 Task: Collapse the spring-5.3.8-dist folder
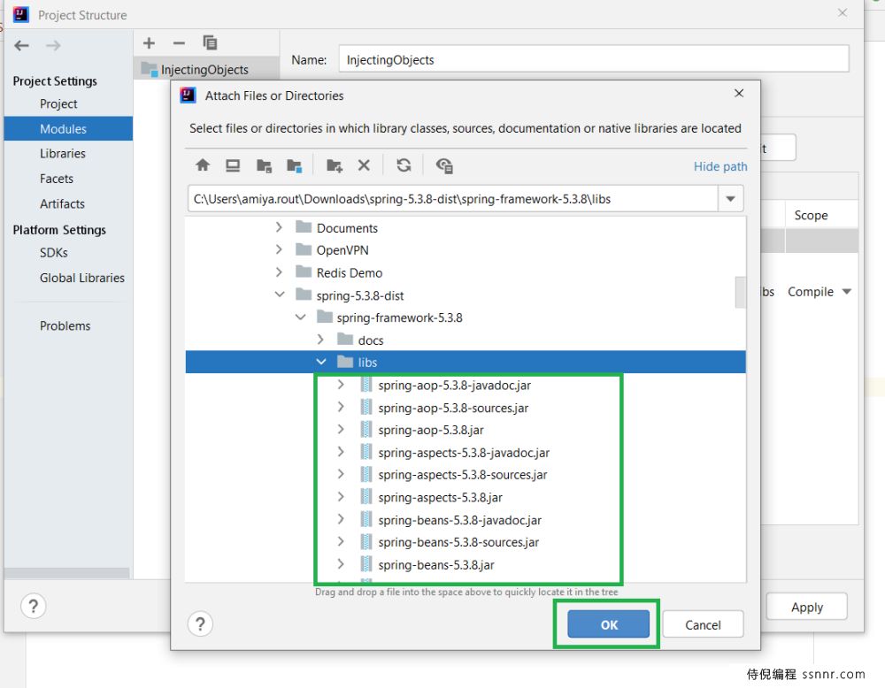point(280,294)
